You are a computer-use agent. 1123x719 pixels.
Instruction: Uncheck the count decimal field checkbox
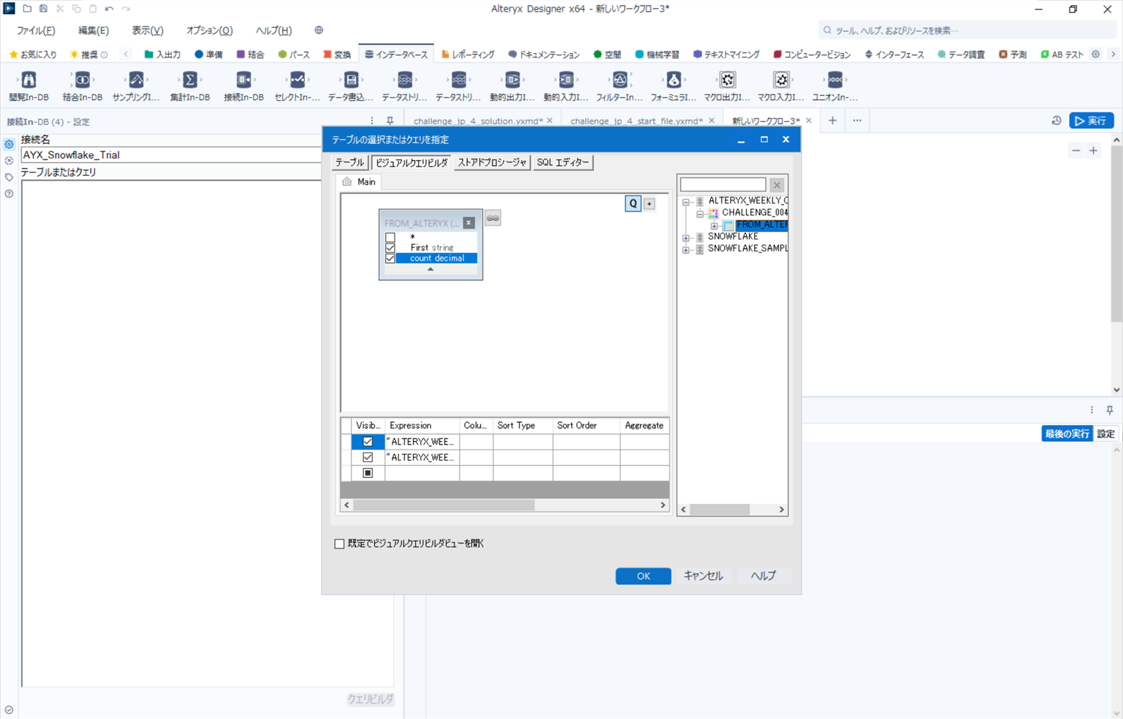(390, 258)
